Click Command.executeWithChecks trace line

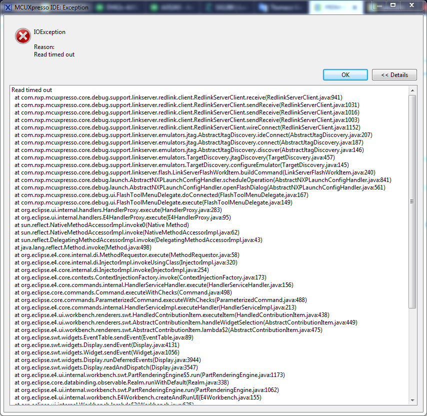(x=123, y=292)
